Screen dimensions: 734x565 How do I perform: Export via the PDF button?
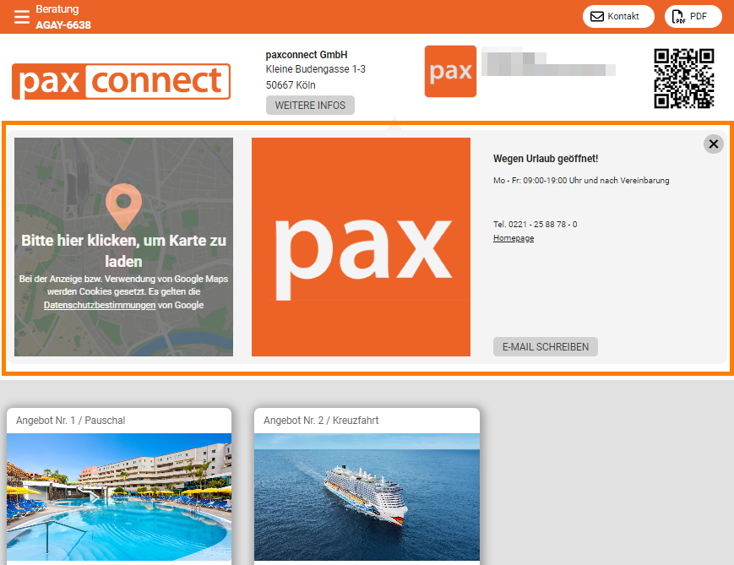point(693,16)
